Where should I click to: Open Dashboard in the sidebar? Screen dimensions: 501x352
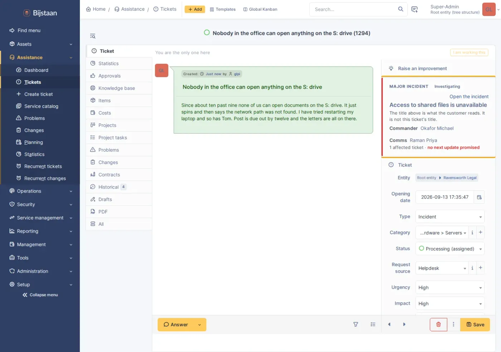click(x=41, y=70)
